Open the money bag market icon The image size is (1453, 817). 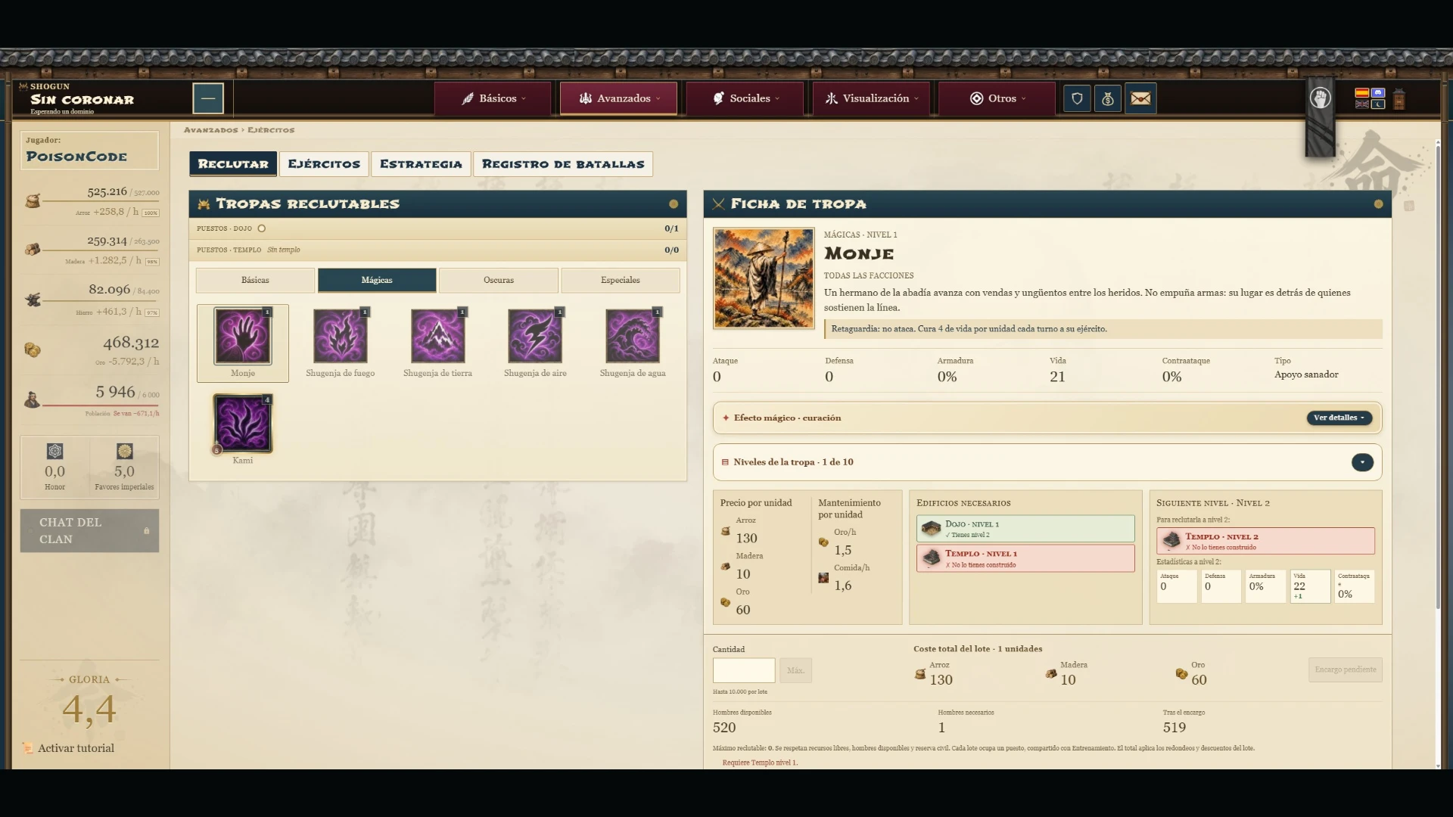tap(1108, 98)
